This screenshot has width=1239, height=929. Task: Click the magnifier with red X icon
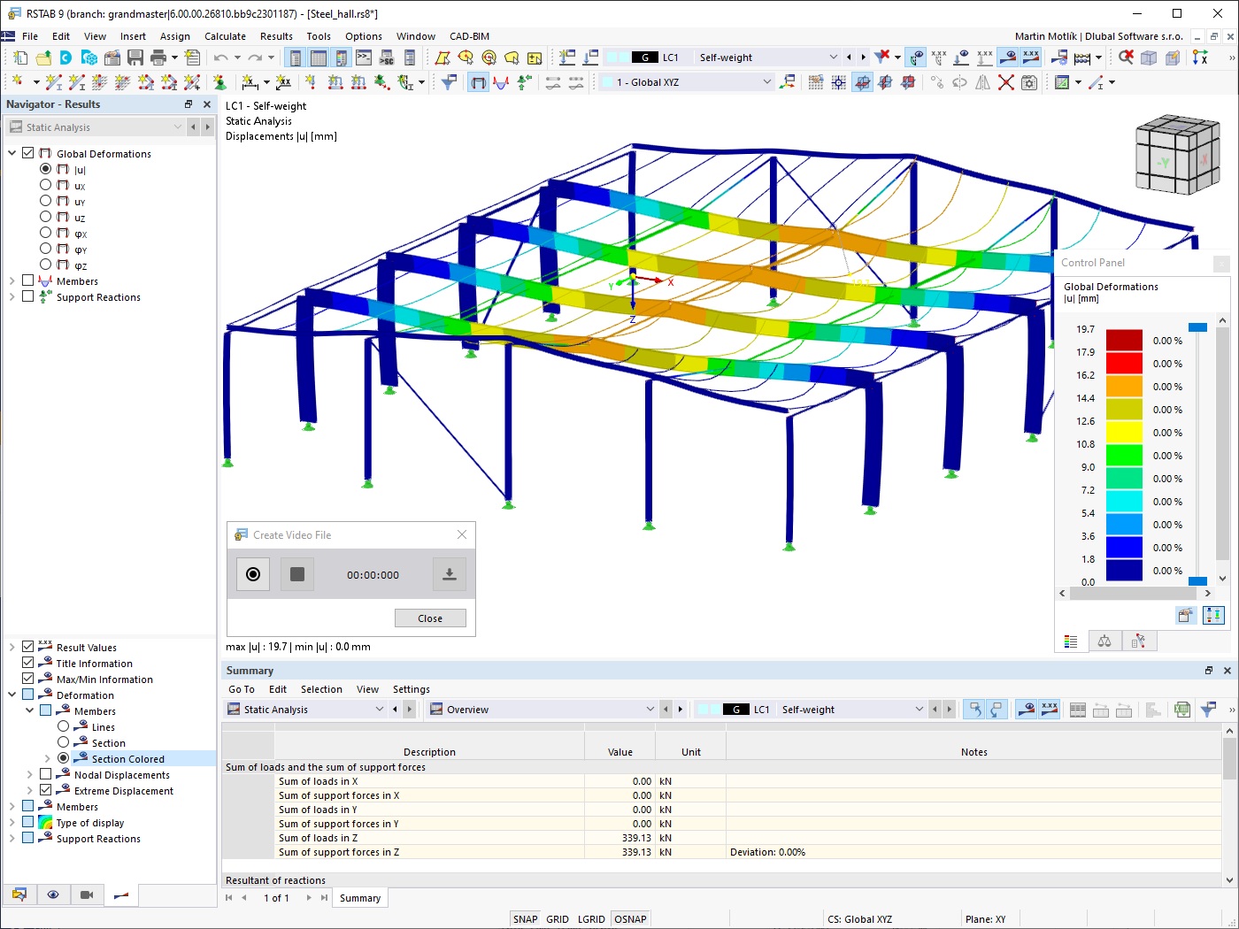coord(1126,57)
